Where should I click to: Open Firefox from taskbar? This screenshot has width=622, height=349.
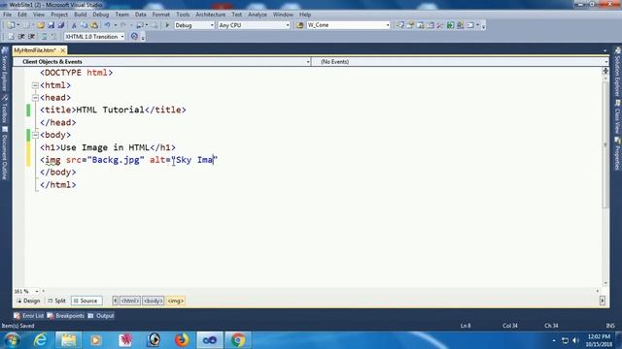182,340
